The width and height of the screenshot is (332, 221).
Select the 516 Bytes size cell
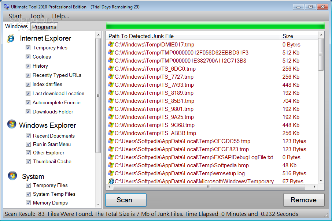click(294, 173)
